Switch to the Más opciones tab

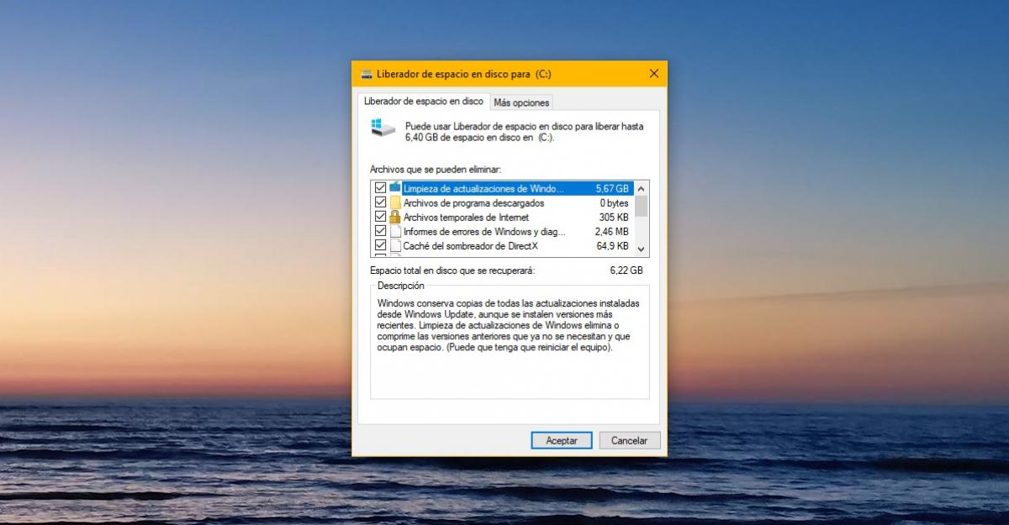tap(521, 102)
